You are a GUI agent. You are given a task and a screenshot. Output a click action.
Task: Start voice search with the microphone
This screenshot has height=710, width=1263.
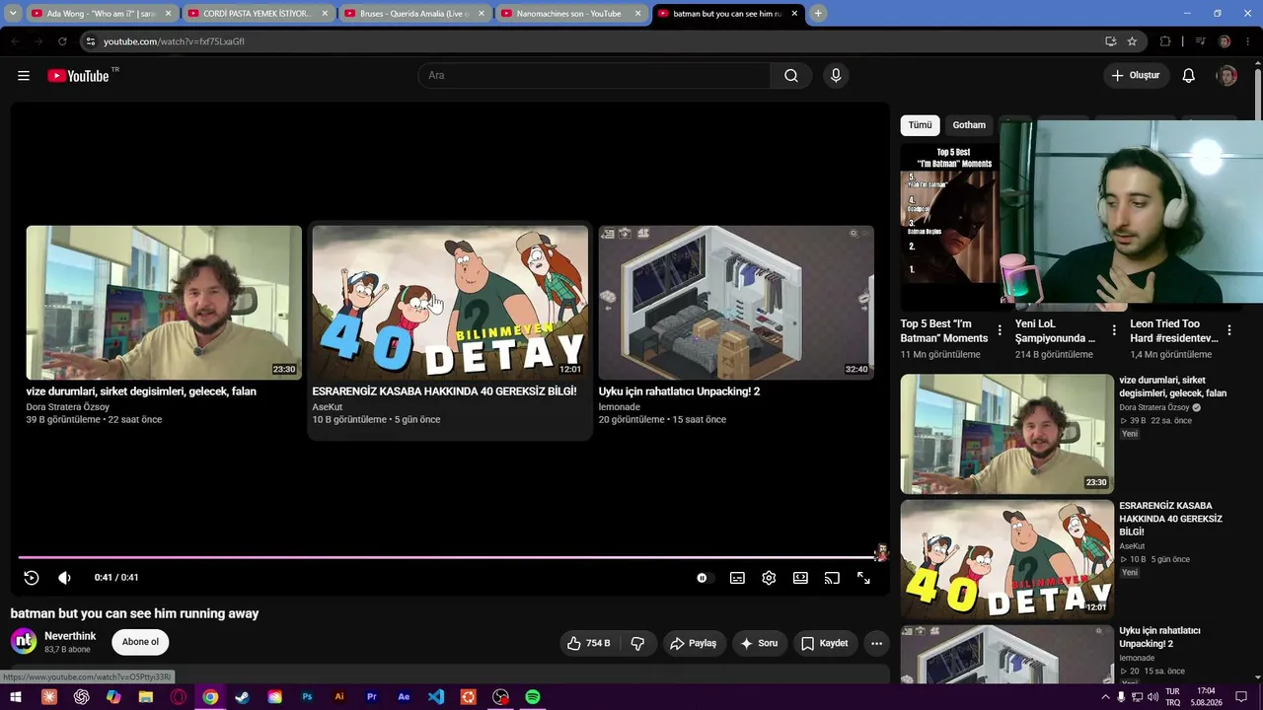point(836,76)
